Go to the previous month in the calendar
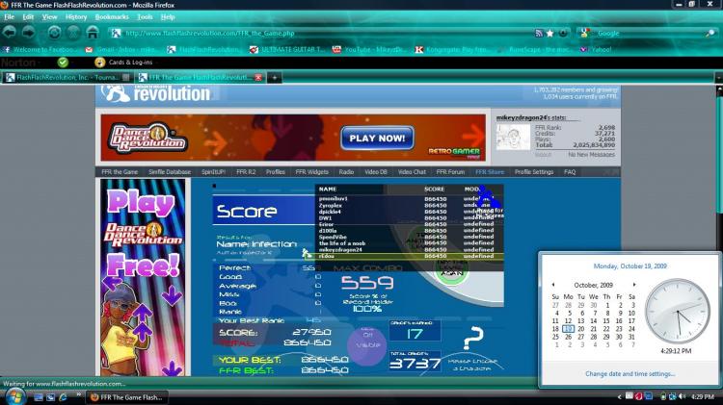Image resolution: width=723 pixels, height=405 pixels. [553, 285]
